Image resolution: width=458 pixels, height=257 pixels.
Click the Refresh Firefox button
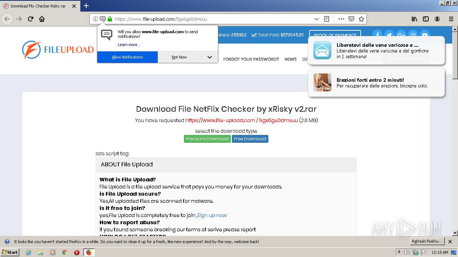pyautogui.click(x=427, y=242)
